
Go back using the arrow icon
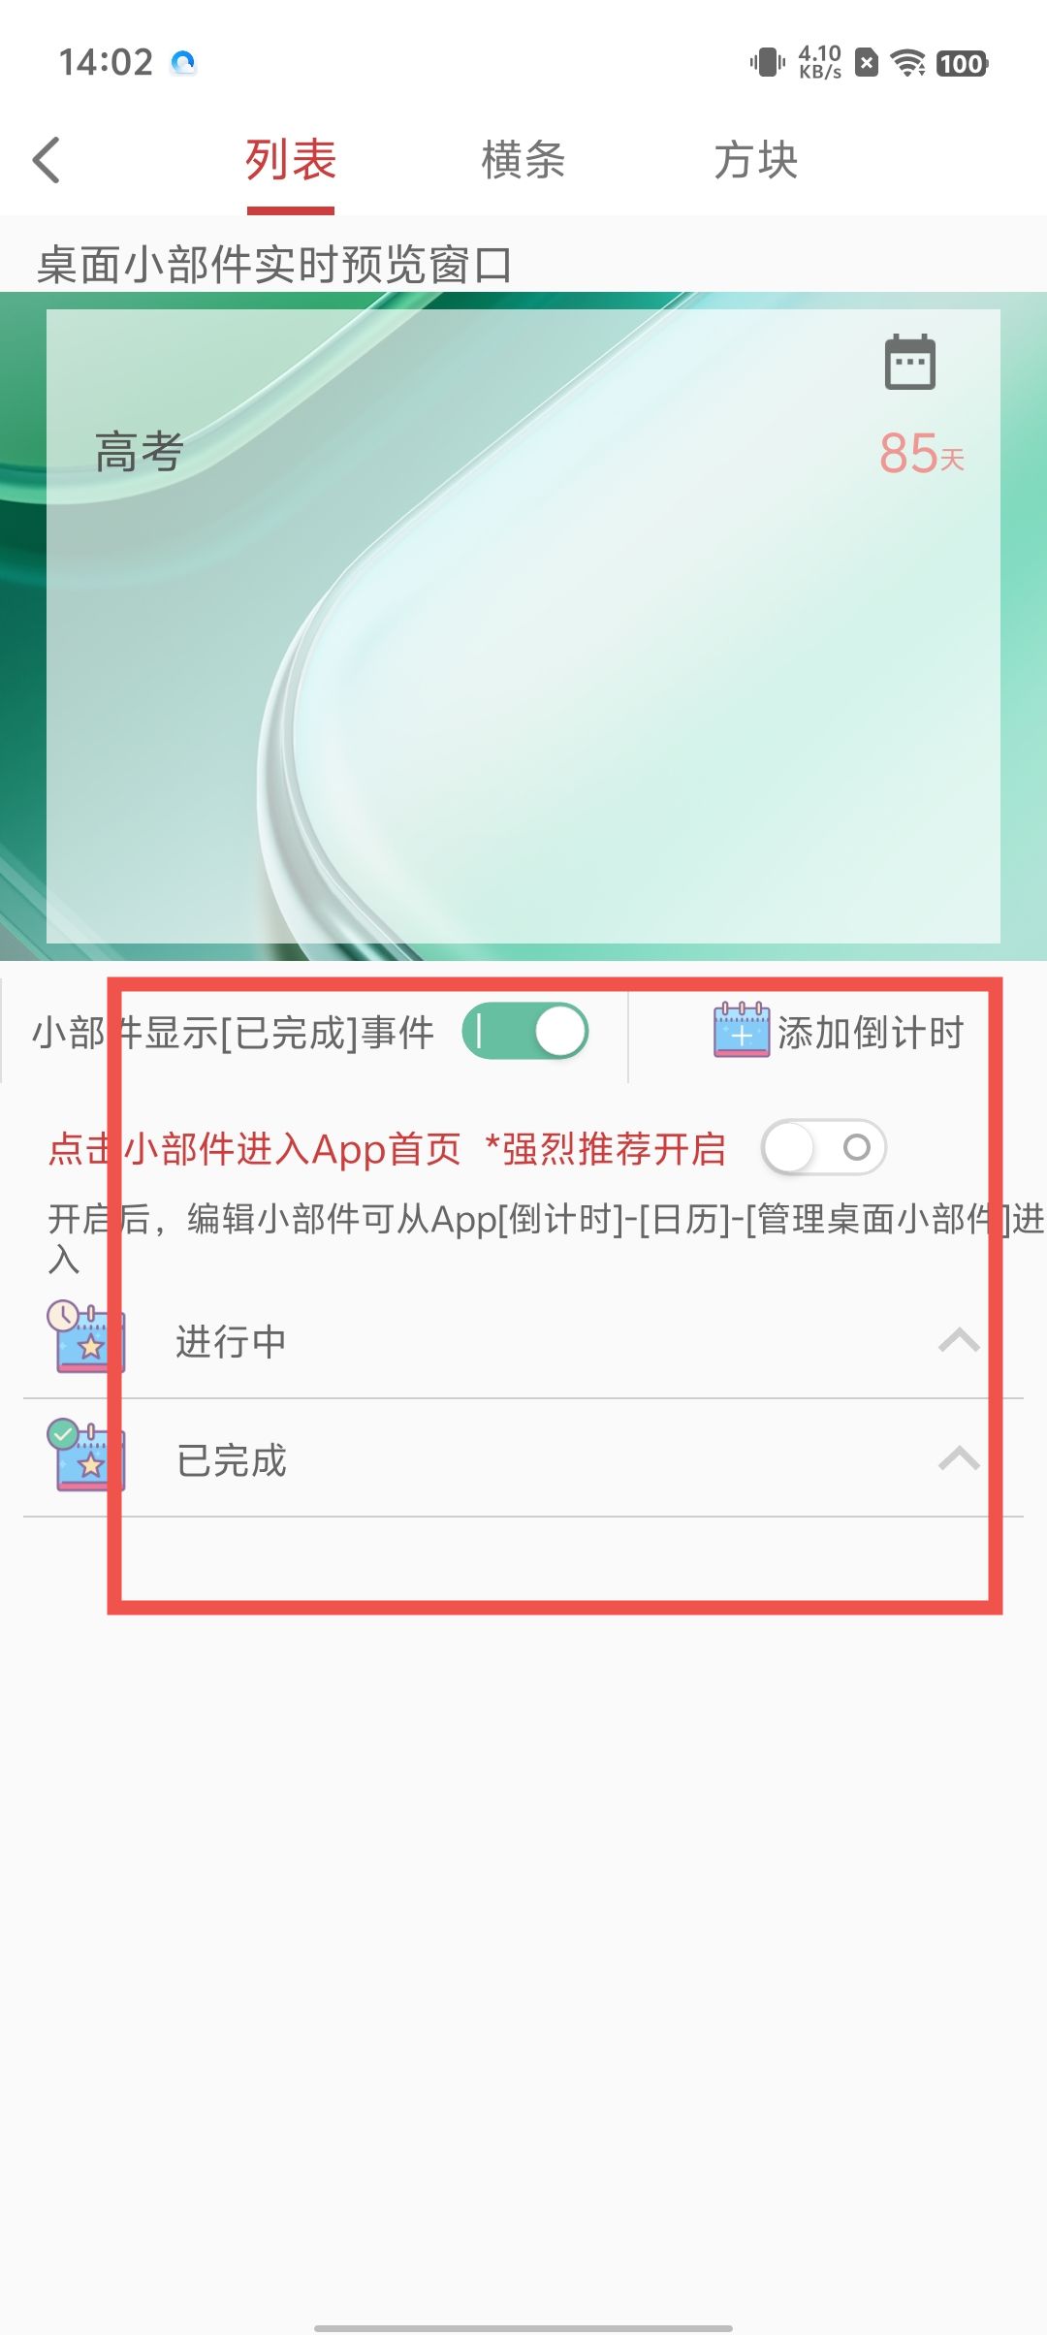coord(47,160)
